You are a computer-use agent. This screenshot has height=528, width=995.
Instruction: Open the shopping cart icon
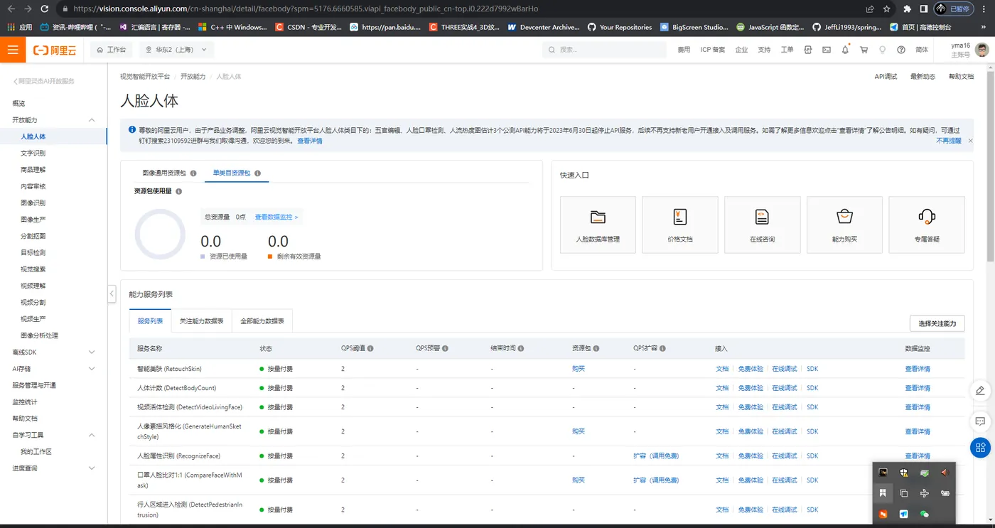864,50
